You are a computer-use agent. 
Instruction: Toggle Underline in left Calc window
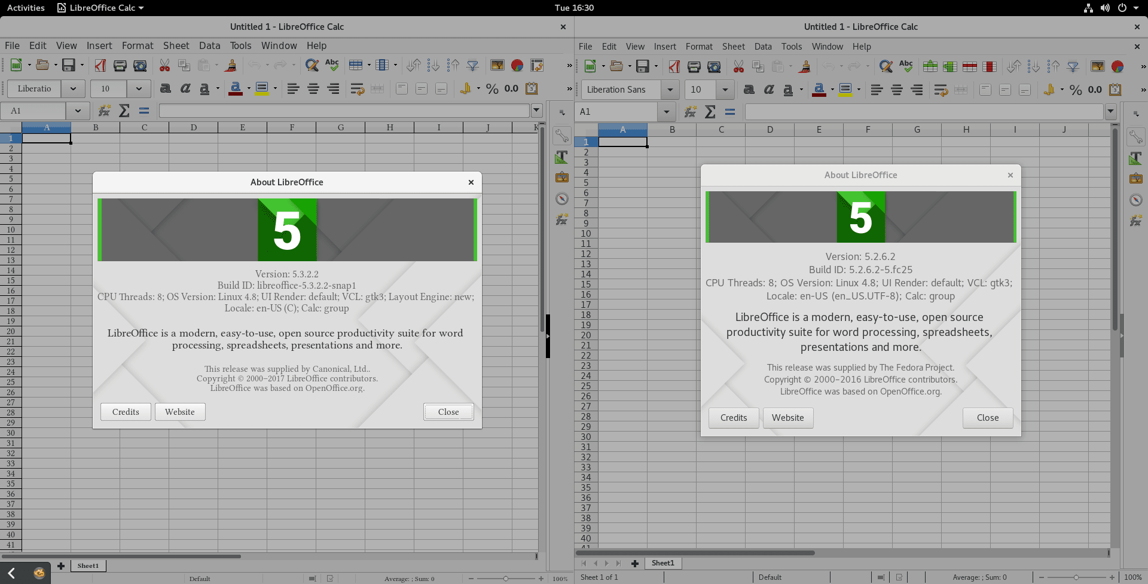(x=204, y=88)
